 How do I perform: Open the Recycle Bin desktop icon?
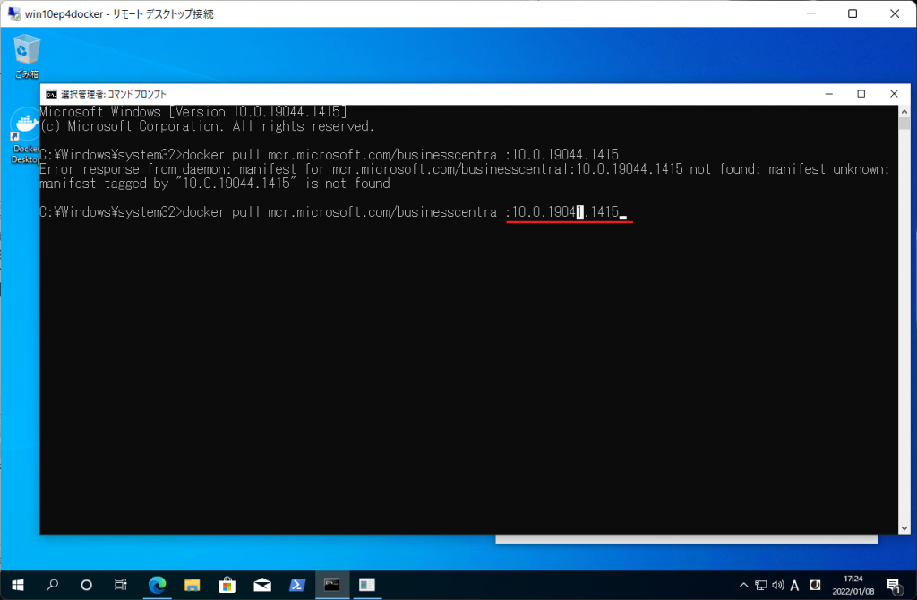pos(26,56)
